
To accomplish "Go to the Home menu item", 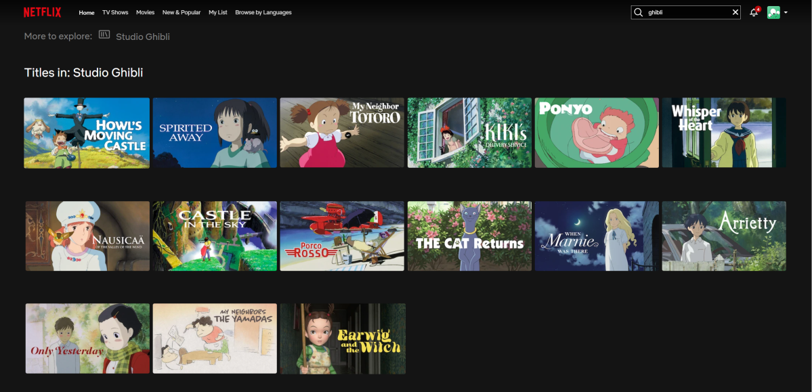I will pos(87,12).
